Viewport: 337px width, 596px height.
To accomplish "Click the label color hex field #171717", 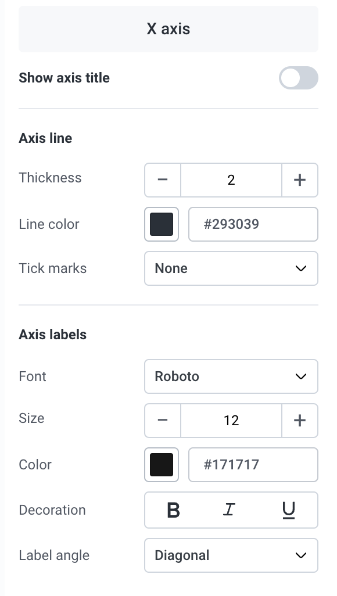I will (x=253, y=465).
